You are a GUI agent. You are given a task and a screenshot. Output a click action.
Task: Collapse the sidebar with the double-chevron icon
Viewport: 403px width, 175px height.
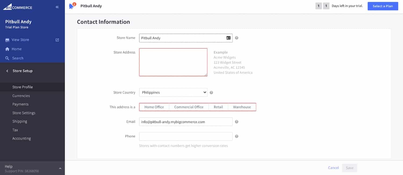57,7
